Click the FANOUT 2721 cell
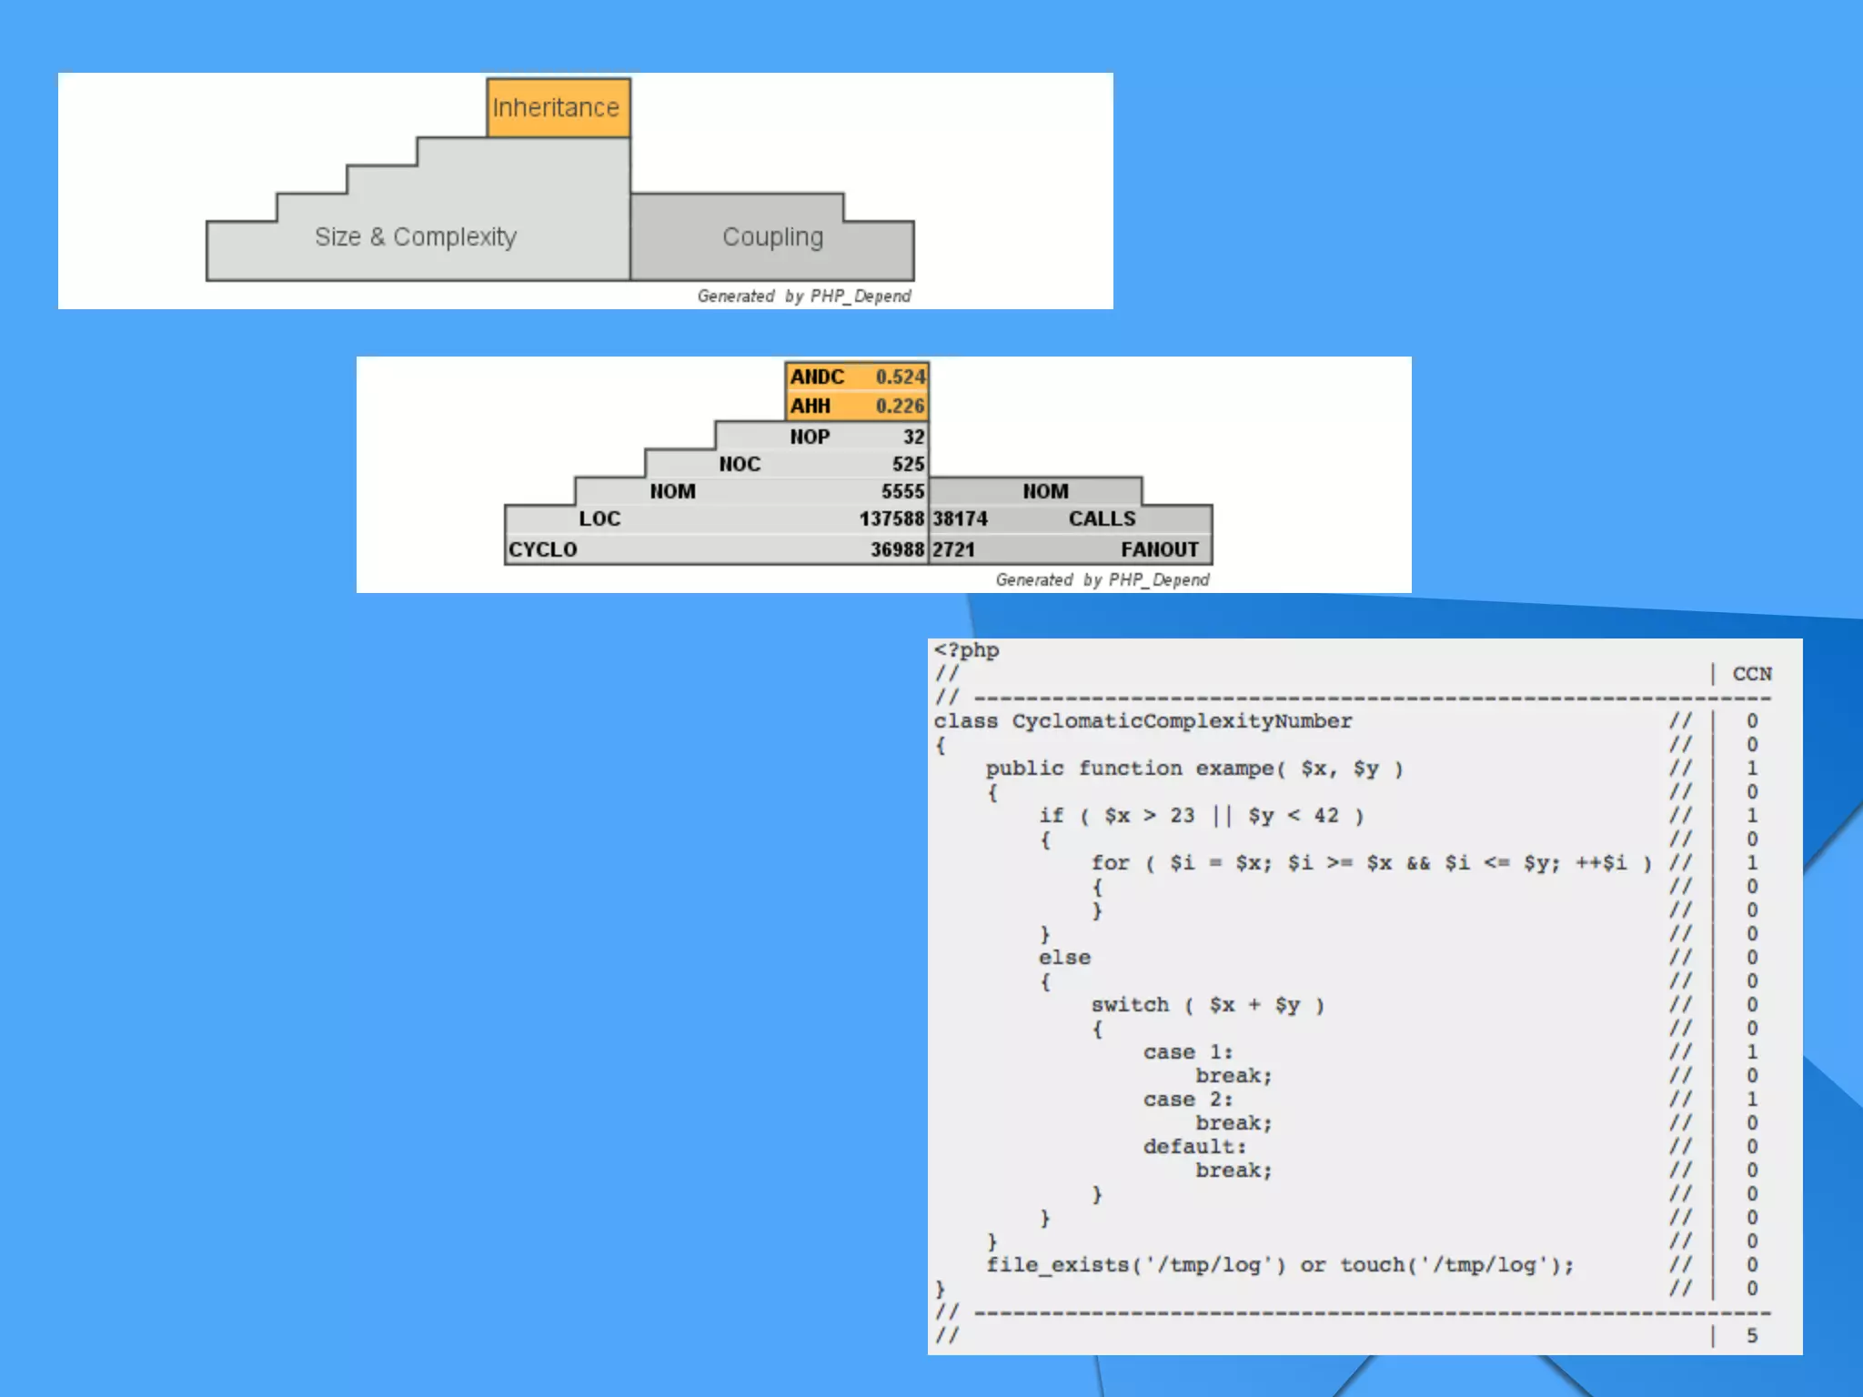This screenshot has width=1863, height=1397. (1066, 549)
